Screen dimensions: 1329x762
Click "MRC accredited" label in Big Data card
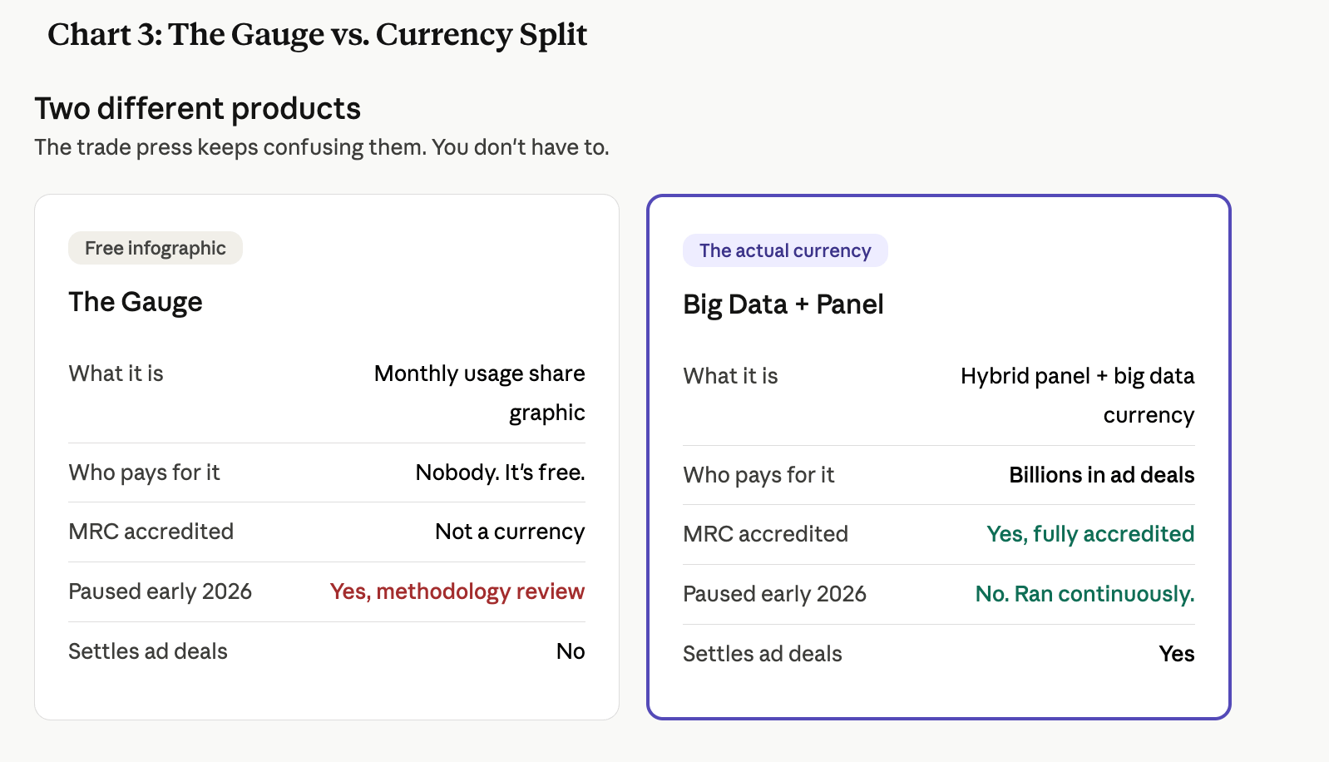(765, 534)
